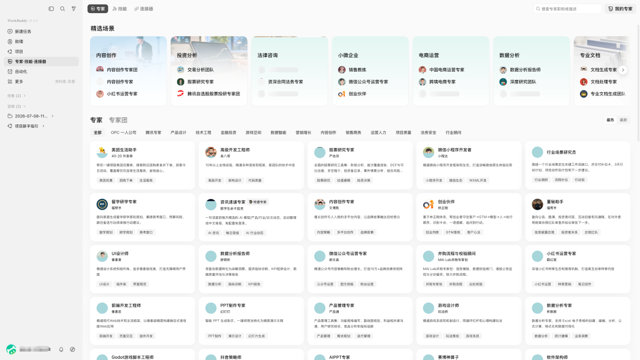Screen dimensions: 640x360
Task: Click the 新建任务 chat icon
Action: [x=10, y=31]
